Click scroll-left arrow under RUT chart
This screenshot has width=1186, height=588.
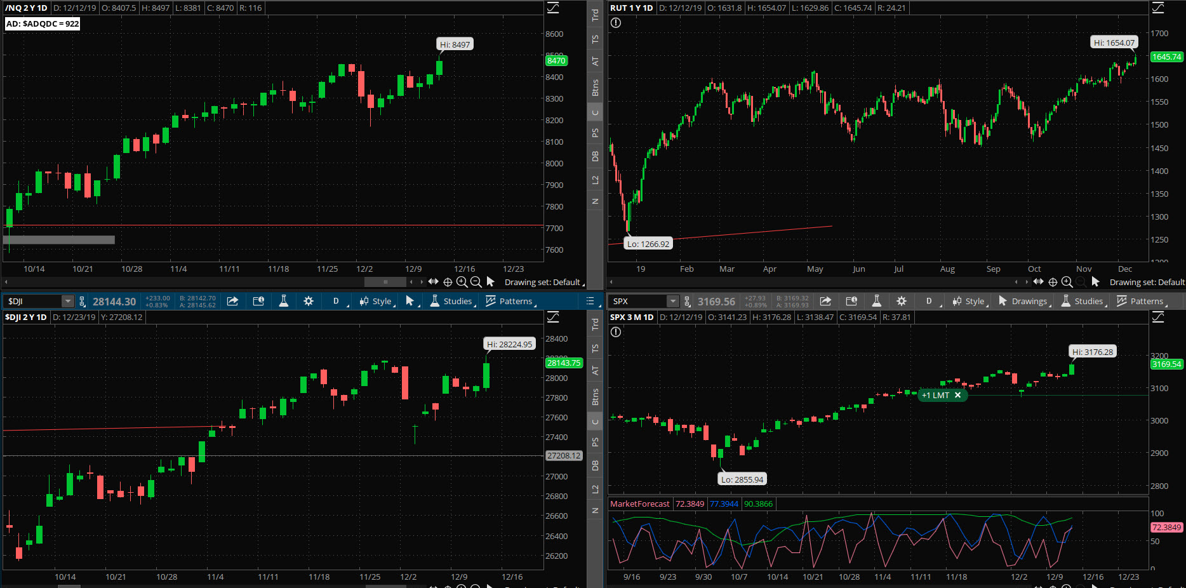pos(611,282)
